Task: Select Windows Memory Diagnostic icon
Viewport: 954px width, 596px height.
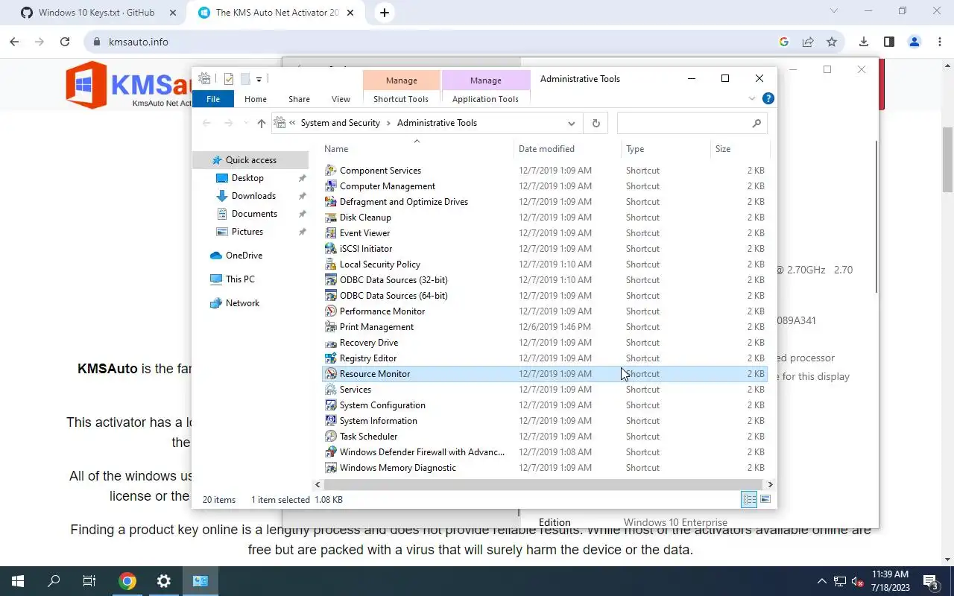Action: coord(331,468)
